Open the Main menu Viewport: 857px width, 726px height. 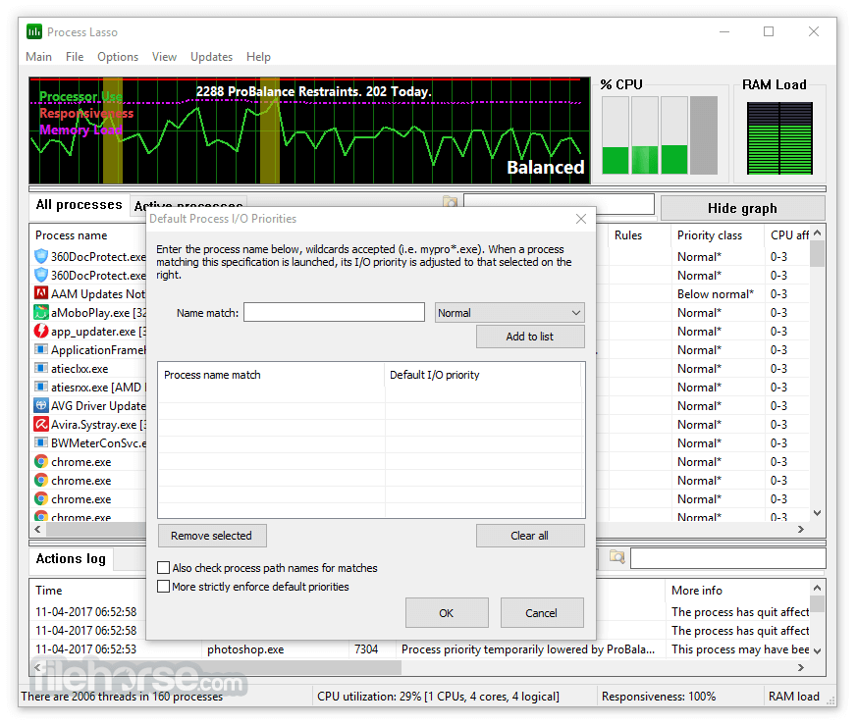click(x=39, y=57)
